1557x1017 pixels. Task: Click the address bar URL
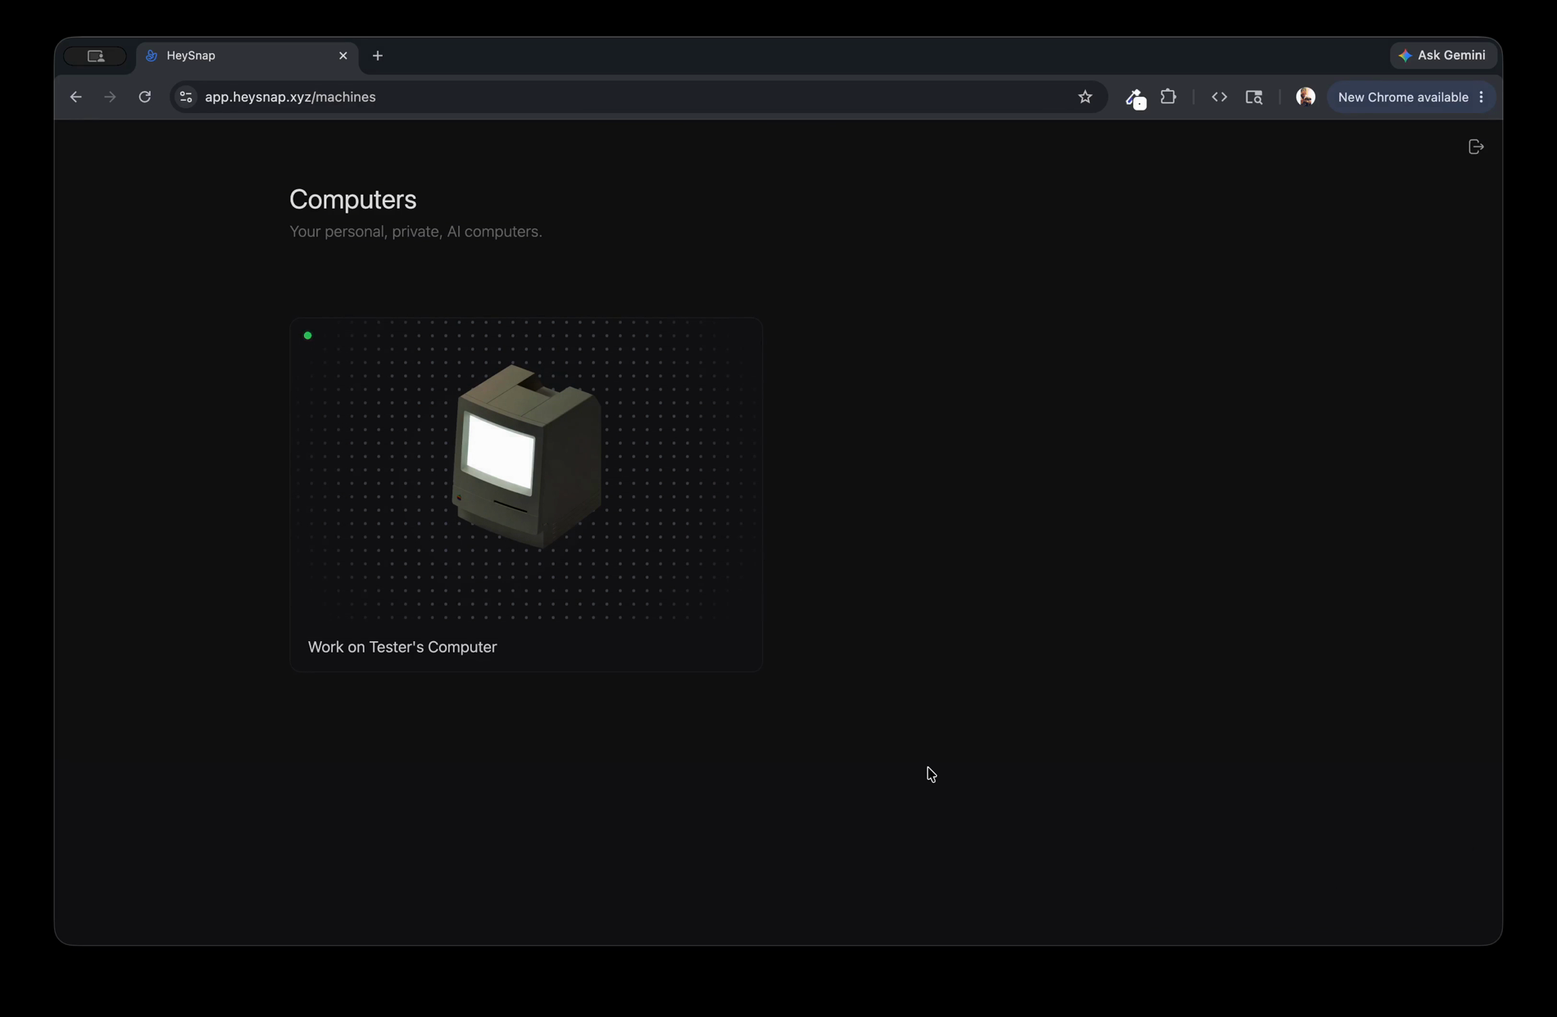(x=290, y=97)
